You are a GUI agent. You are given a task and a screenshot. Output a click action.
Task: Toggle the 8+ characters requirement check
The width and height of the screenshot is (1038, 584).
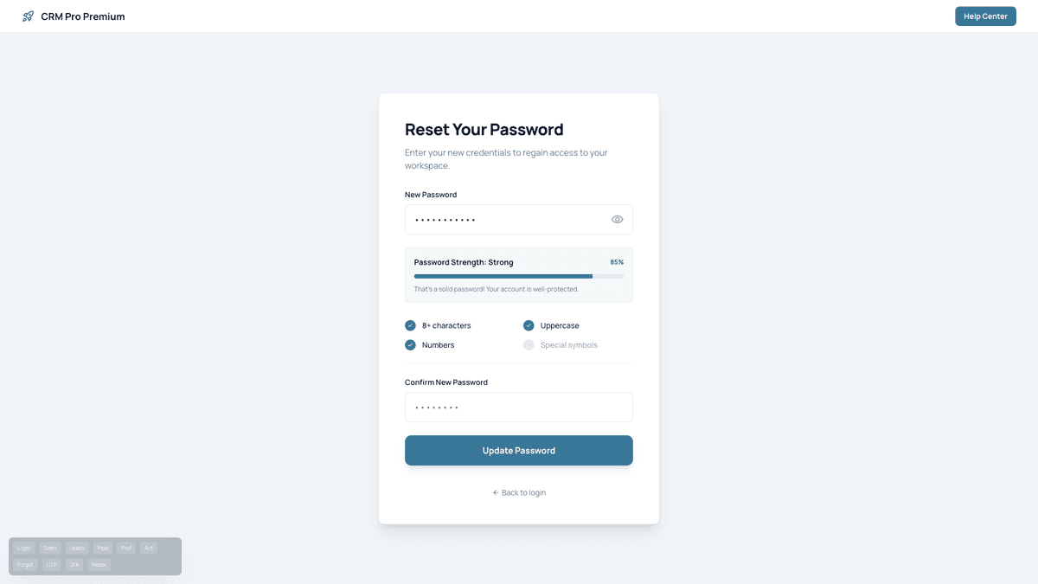(410, 325)
